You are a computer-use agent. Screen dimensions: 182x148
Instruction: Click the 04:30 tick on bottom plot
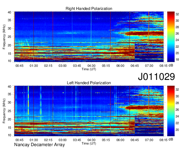point(91,140)
